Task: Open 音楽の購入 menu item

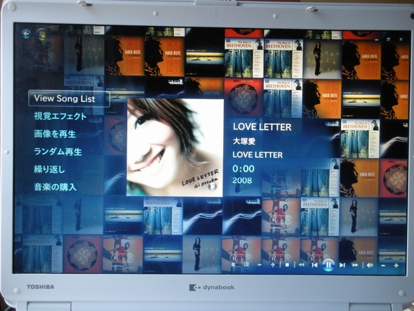Action: [x=55, y=187]
